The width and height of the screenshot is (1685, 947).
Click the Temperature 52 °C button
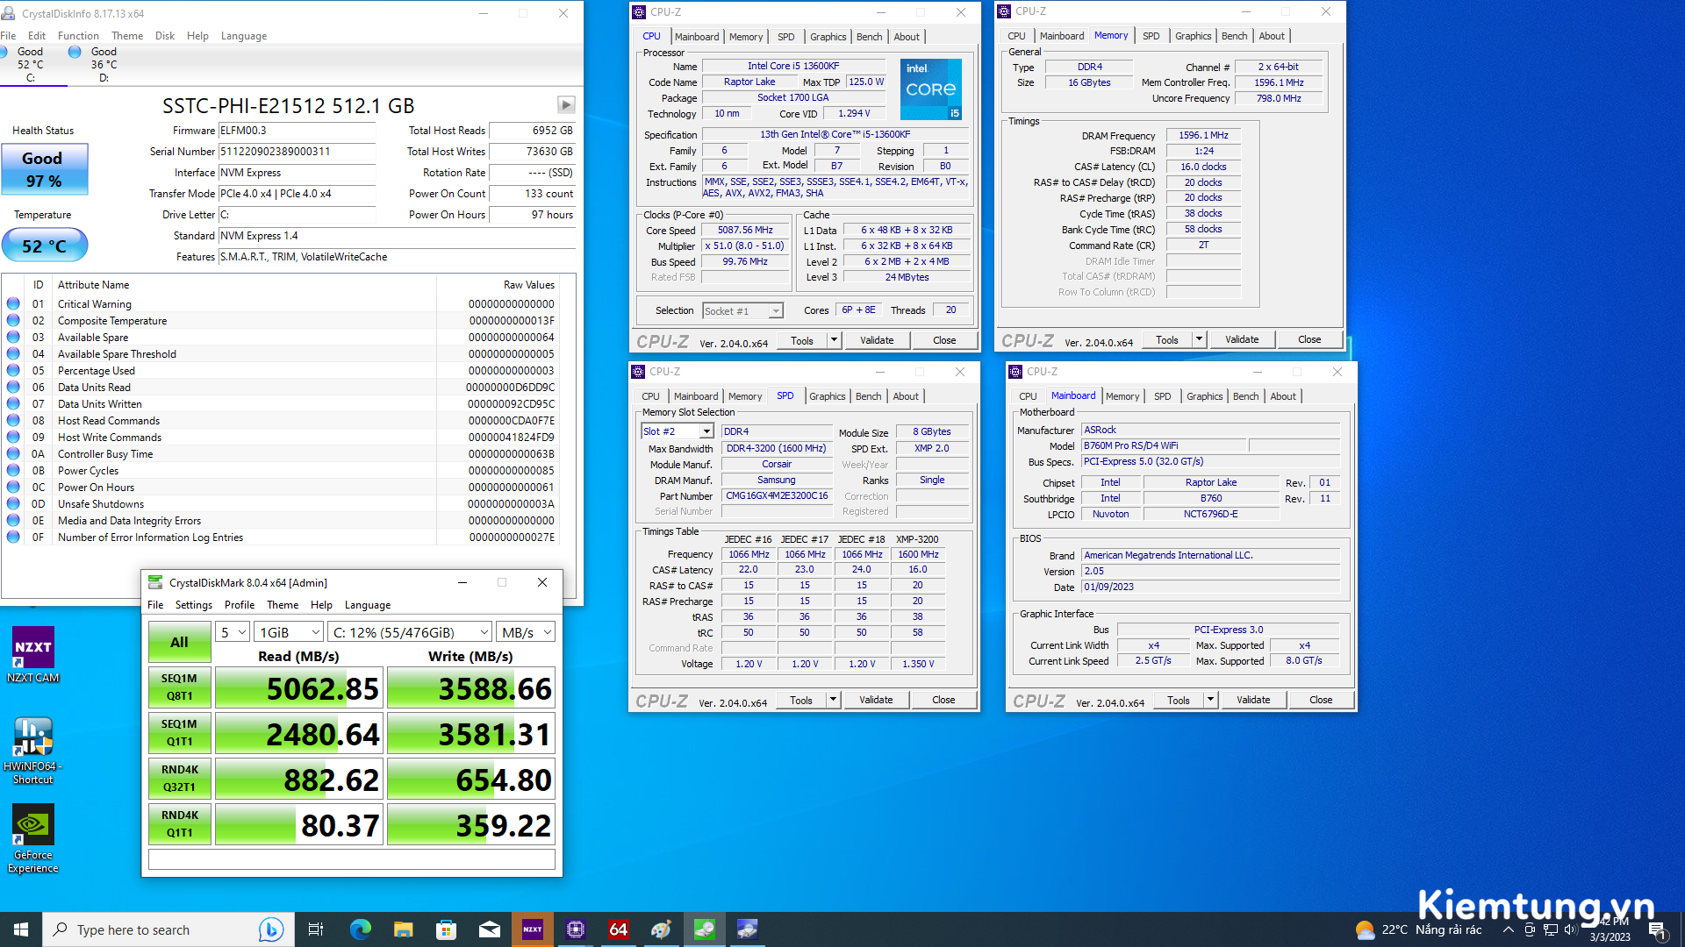coord(44,246)
